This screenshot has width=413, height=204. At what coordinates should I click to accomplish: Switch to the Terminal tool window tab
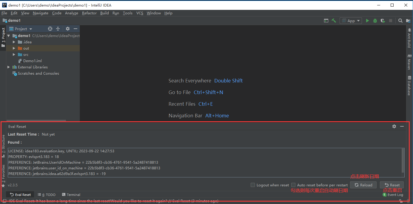click(71, 195)
